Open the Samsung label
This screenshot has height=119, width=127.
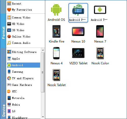[18, 72]
